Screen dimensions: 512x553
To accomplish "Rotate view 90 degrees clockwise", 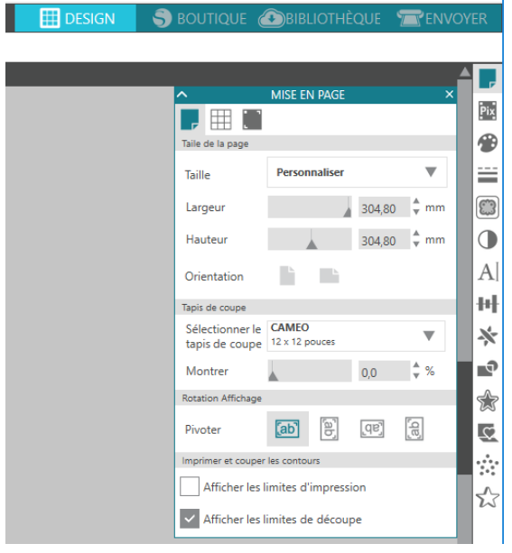I will pos(329,429).
